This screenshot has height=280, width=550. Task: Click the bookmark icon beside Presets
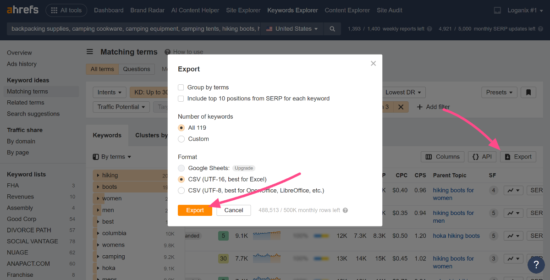tap(528, 92)
